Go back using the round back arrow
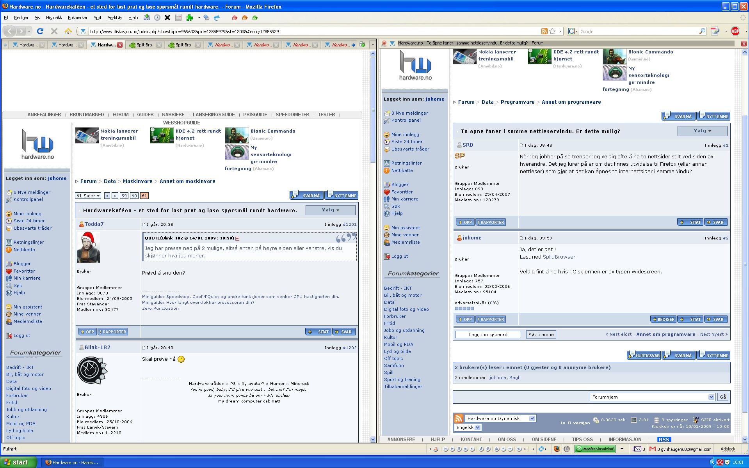Viewport: 749px width, 468px height. tap(10, 31)
